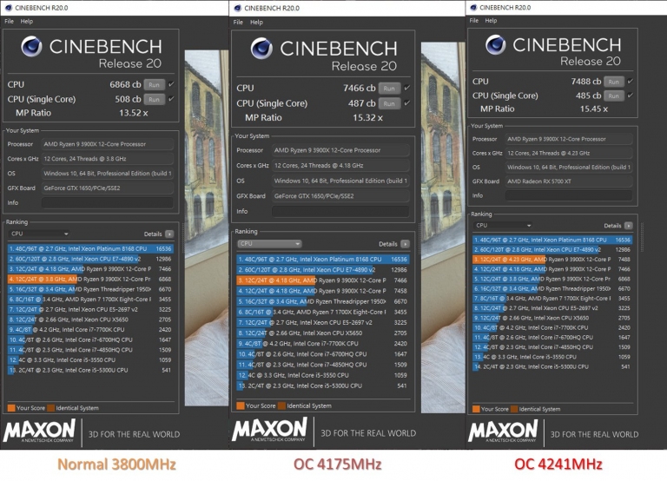Click the AMD Radeon RX 5700 XT GFX Board field
This screenshot has width=667, height=481.
(568, 181)
